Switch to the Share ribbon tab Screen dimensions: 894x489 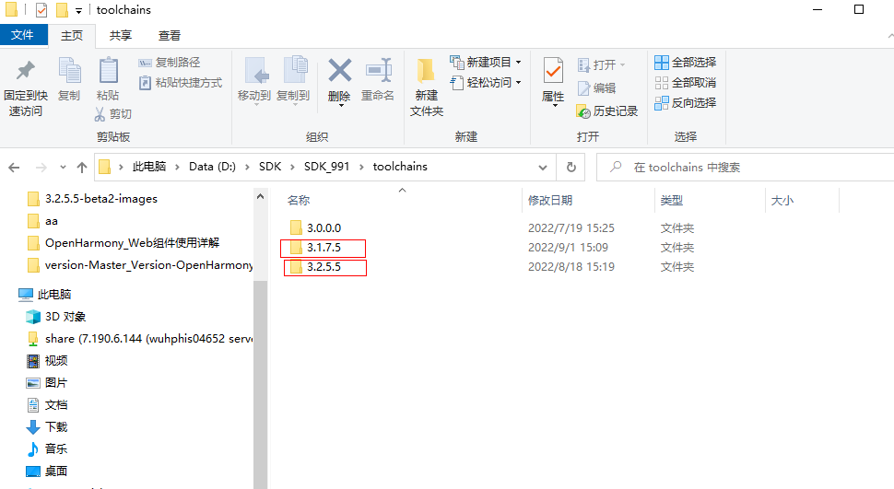(121, 35)
